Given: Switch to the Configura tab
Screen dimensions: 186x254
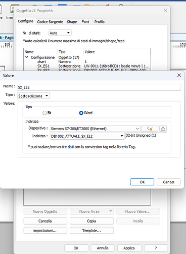Looking at the screenshot, I should pyautogui.click(x=25, y=21).
